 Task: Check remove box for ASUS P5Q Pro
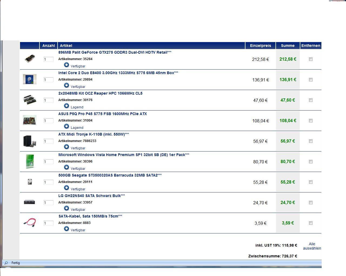point(311,120)
